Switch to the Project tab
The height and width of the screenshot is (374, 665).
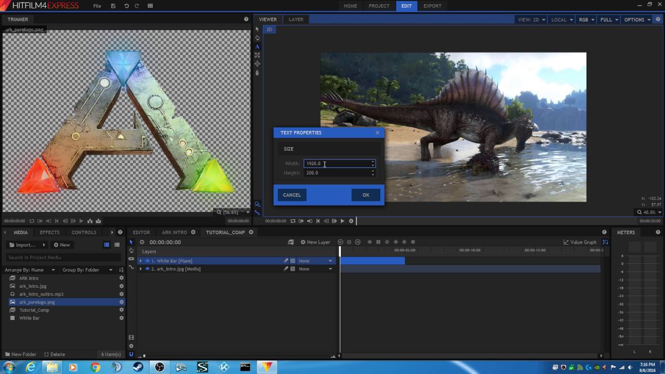click(x=379, y=6)
